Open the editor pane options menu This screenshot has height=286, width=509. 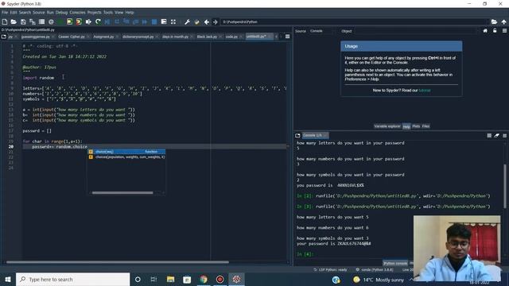pos(288,37)
